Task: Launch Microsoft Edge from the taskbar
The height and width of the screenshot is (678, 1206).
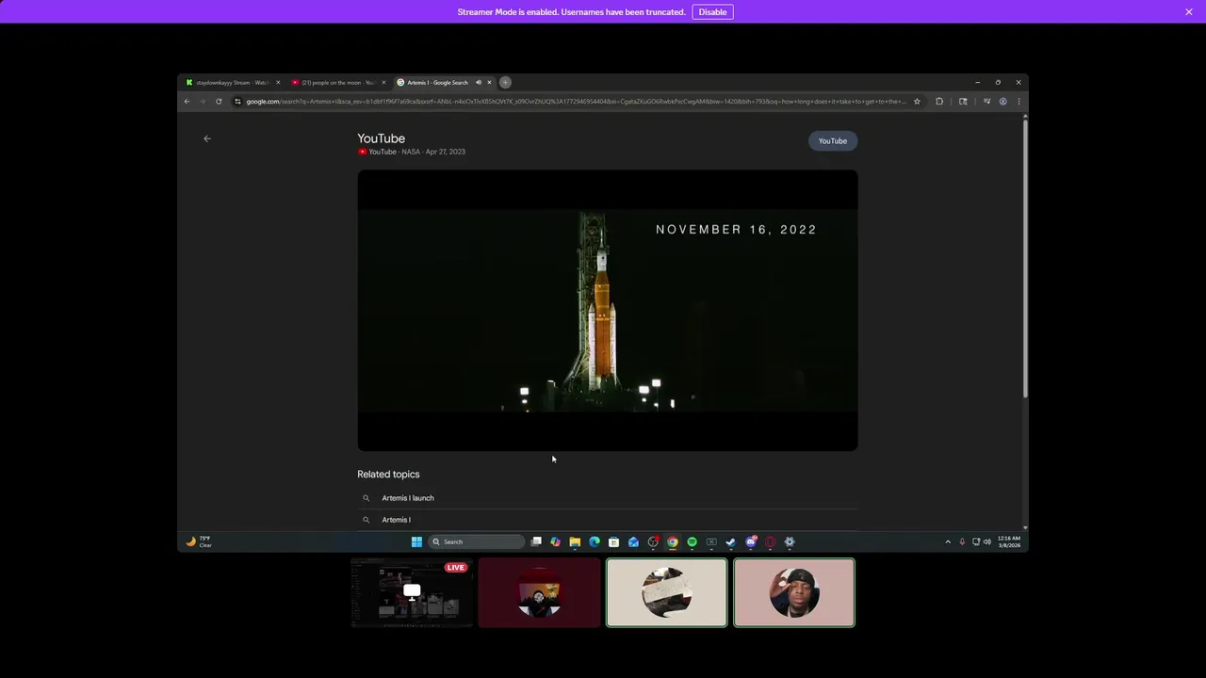Action: tap(595, 541)
